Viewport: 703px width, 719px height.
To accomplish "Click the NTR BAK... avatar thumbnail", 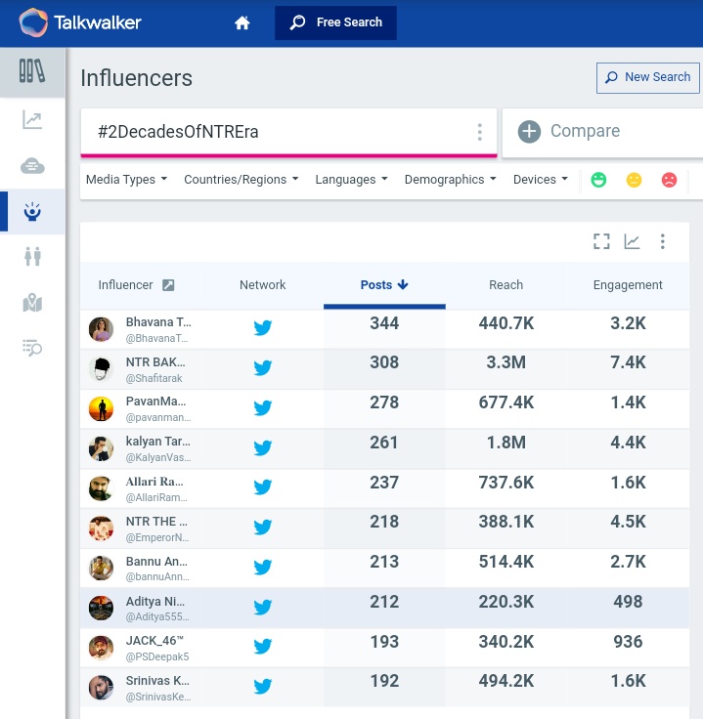I will (x=101, y=369).
